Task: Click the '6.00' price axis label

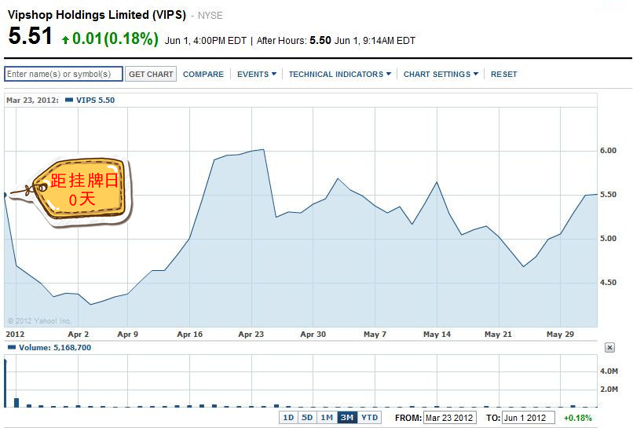Action: [x=608, y=151]
